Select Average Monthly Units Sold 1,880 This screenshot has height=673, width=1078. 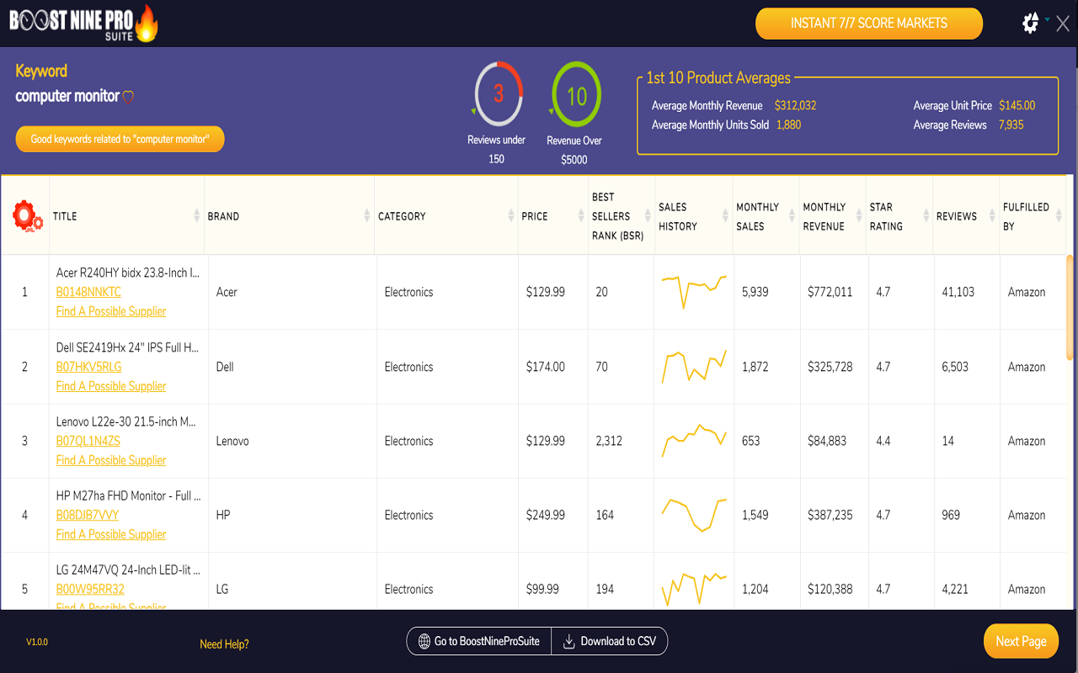(788, 125)
